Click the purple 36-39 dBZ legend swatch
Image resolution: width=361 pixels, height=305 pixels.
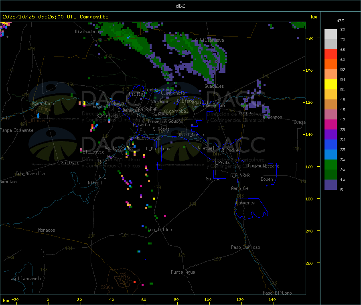[331, 135]
